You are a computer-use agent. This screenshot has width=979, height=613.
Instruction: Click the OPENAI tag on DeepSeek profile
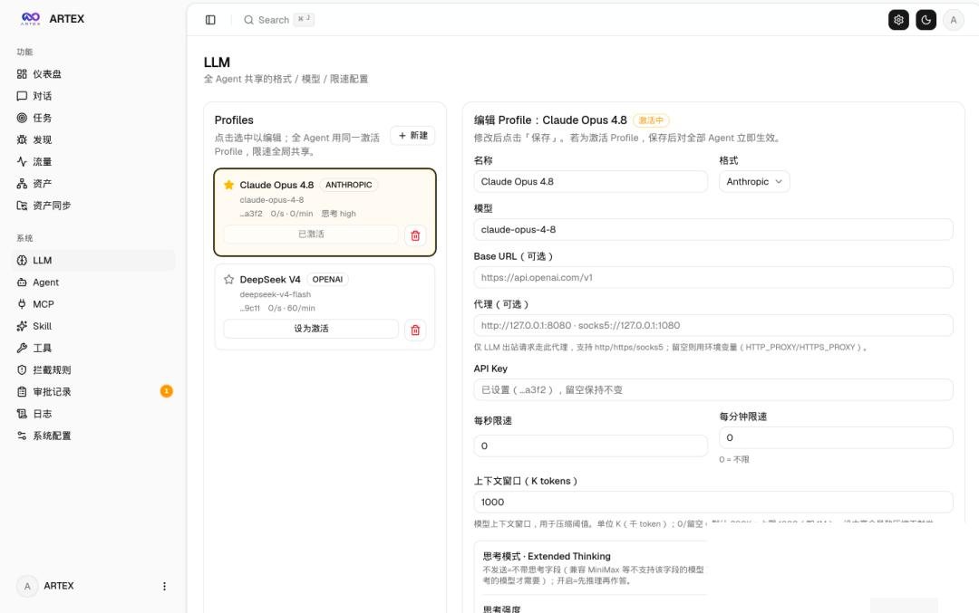tap(327, 280)
